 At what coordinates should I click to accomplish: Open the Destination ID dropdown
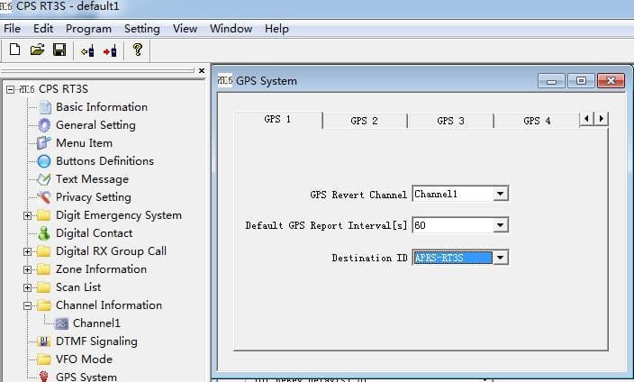[501, 258]
